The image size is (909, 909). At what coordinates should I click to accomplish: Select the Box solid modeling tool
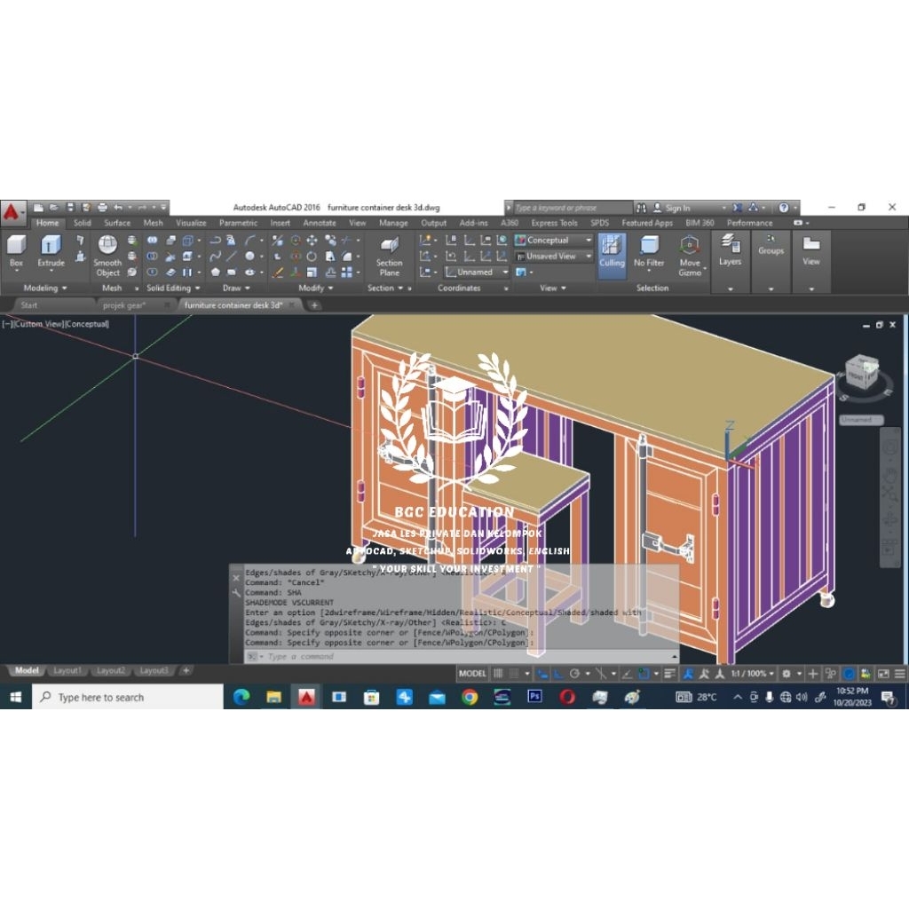pyautogui.click(x=16, y=253)
